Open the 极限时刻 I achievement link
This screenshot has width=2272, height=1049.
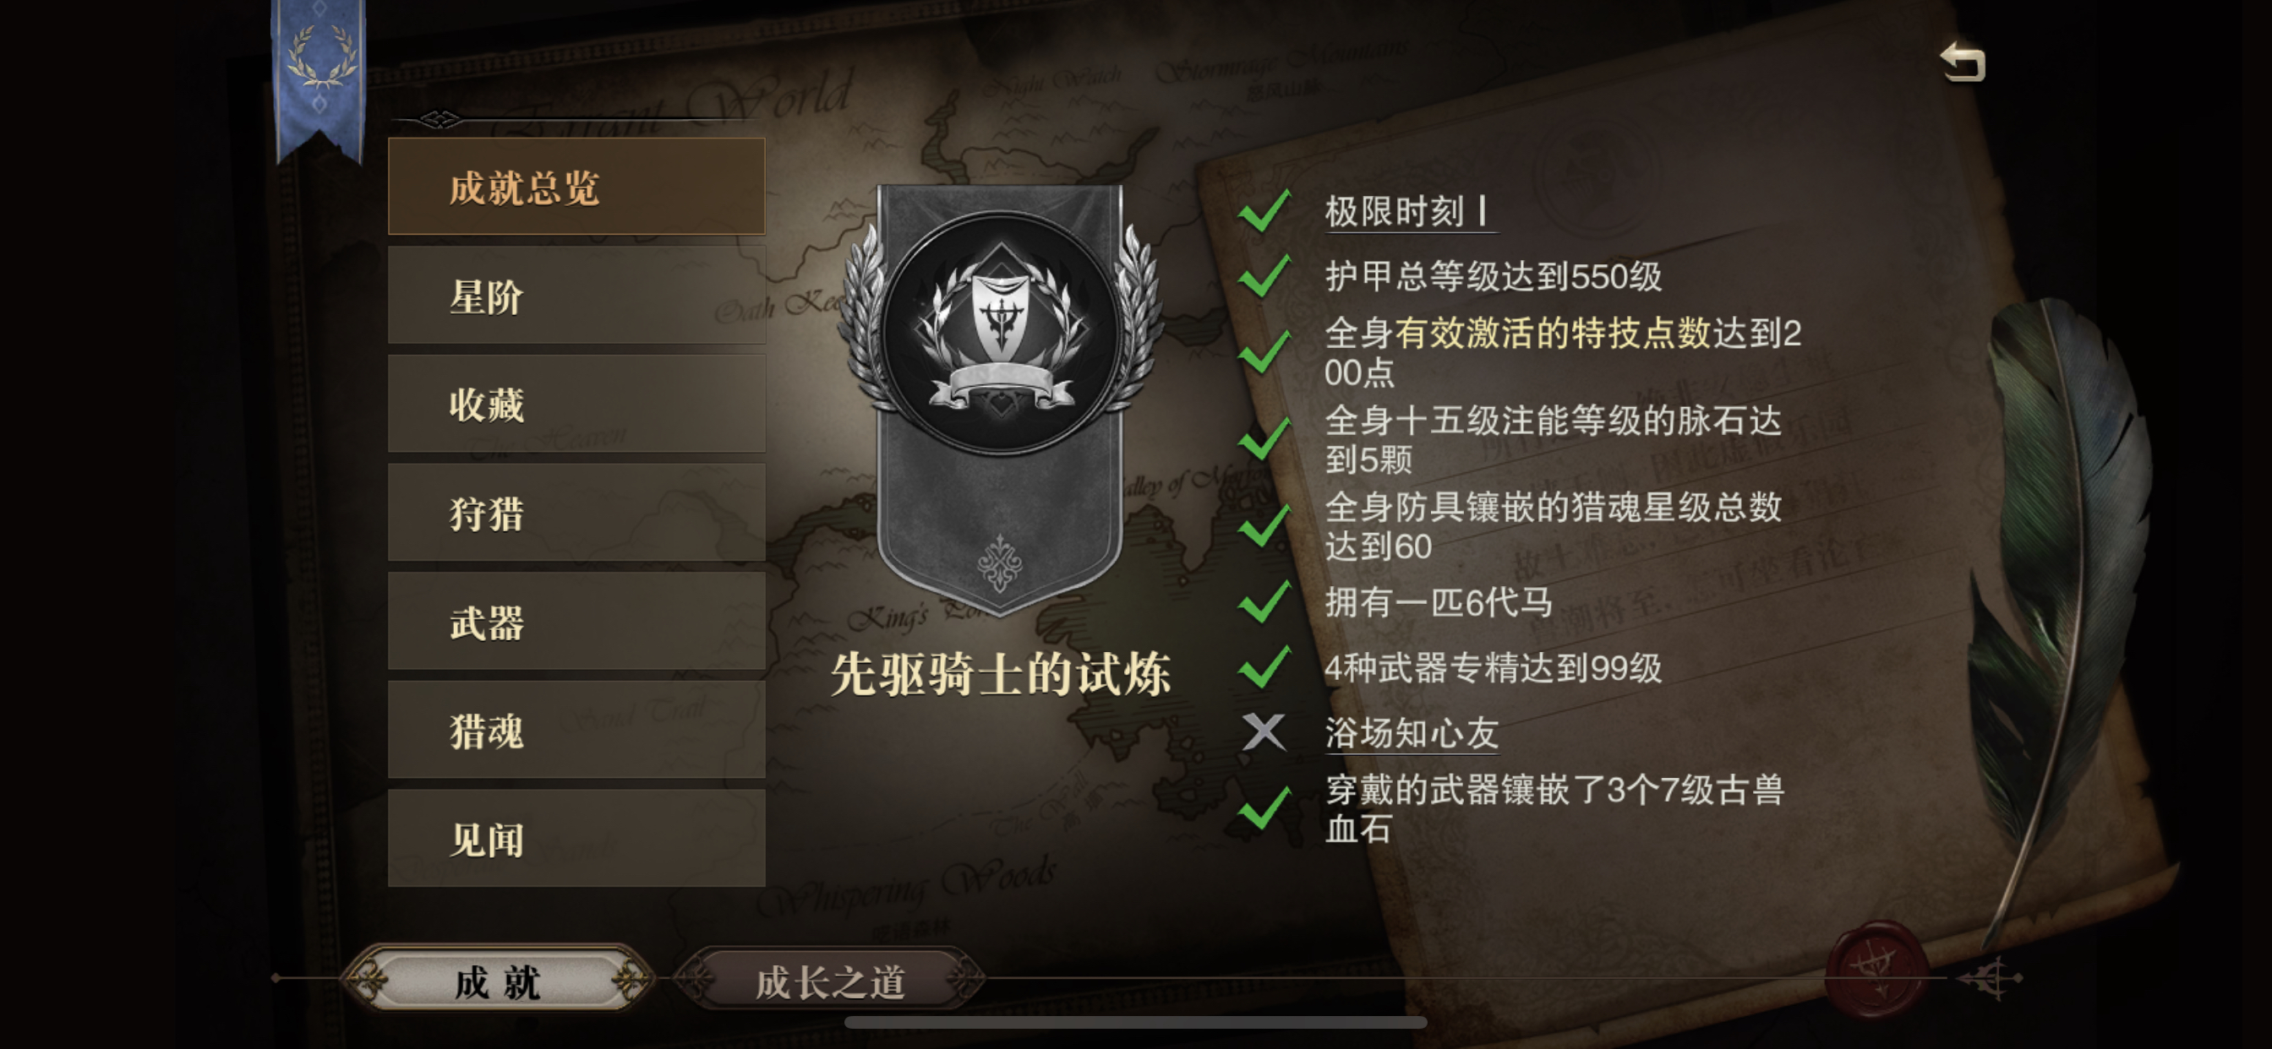coord(1409,211)
